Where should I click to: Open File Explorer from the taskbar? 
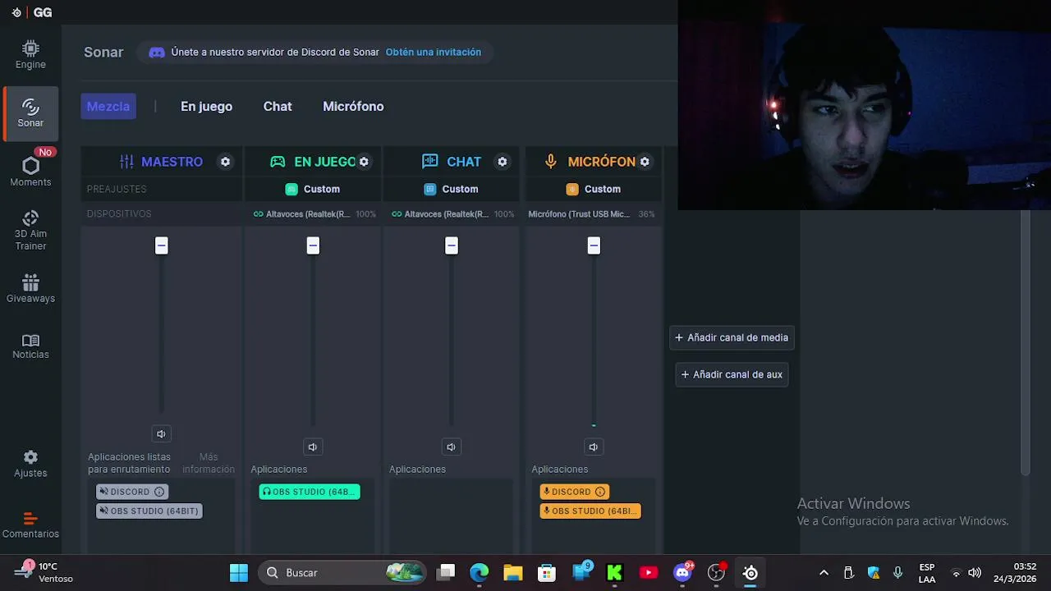(x=513, y=572)
